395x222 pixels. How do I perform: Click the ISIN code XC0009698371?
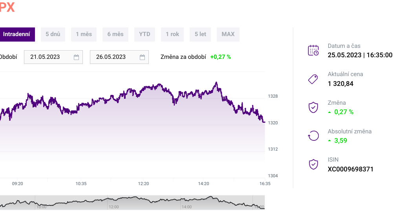351,169
